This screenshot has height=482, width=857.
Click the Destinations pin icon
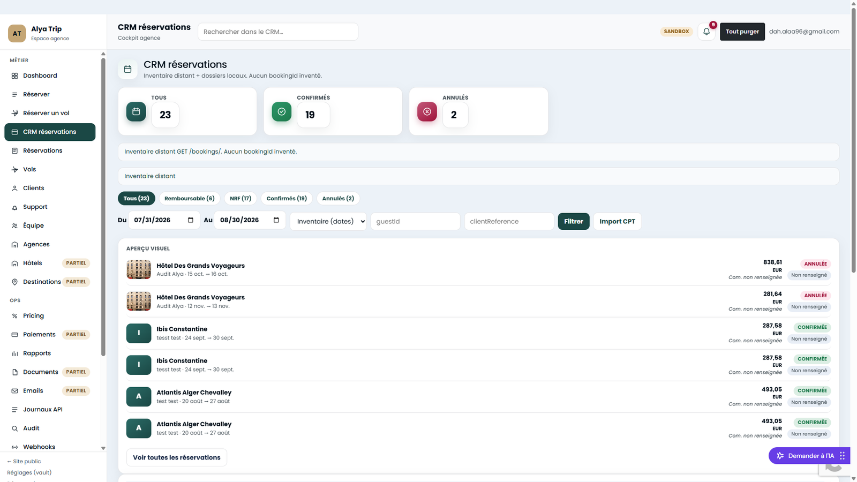(x=14, y=282)
